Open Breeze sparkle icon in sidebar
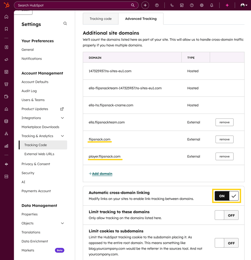The image size is (251, 260). [x=6, y=164]
